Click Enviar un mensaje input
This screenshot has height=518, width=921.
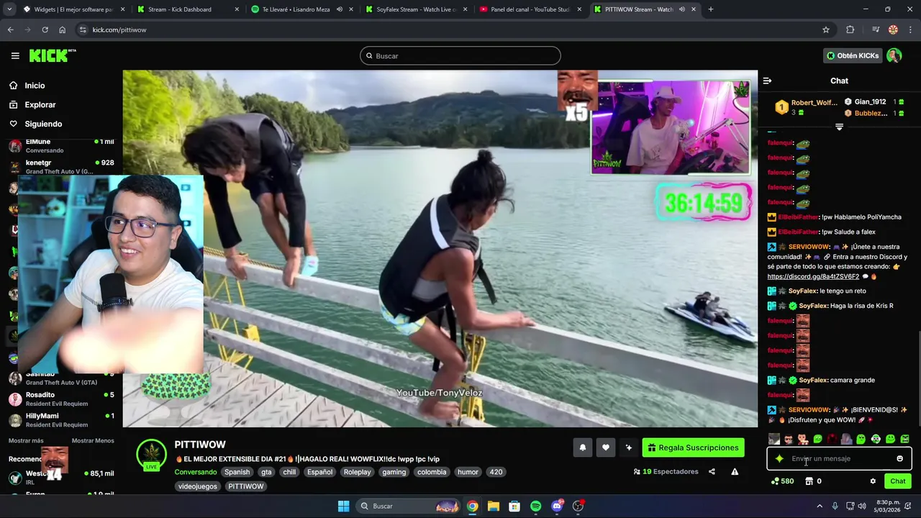tap(839, 459)
